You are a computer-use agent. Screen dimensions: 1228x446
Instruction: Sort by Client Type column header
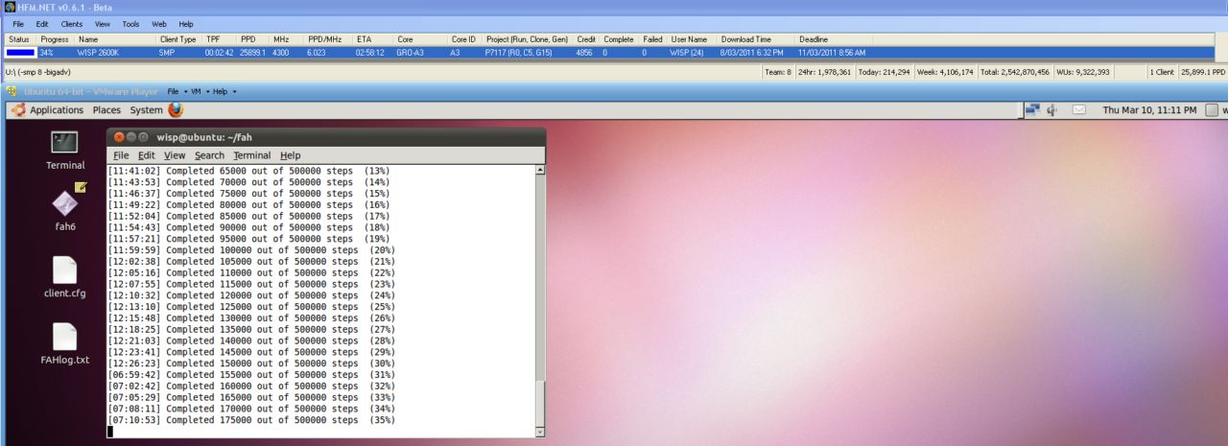click(x=178, y=39)
